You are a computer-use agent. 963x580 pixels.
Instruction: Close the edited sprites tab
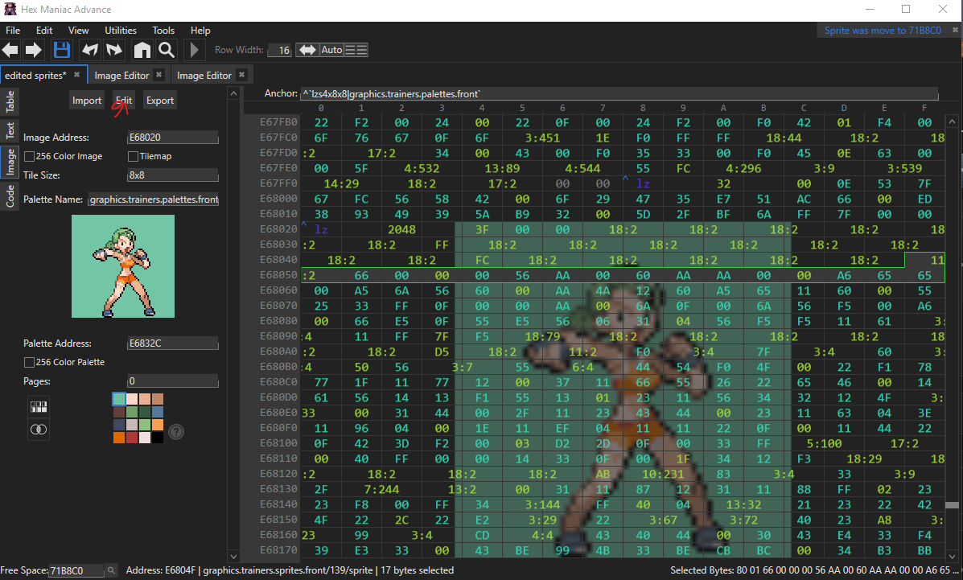[76, 74]
